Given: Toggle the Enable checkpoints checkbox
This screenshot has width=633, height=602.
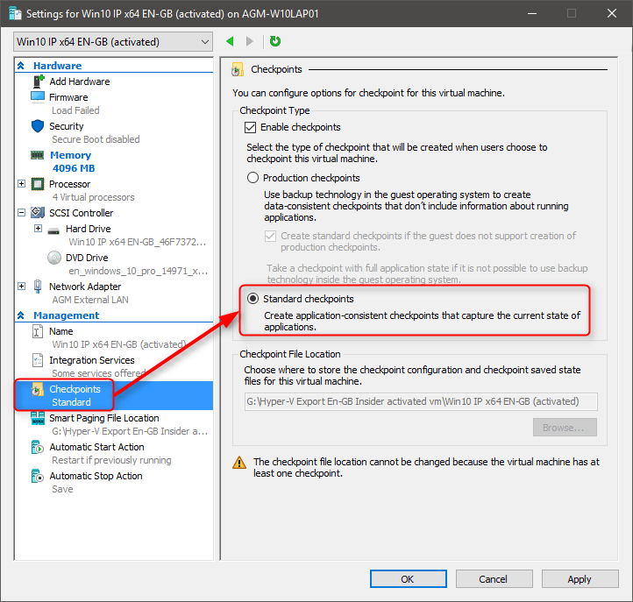Looking at the screenshot, I should [x=250, y=128].
